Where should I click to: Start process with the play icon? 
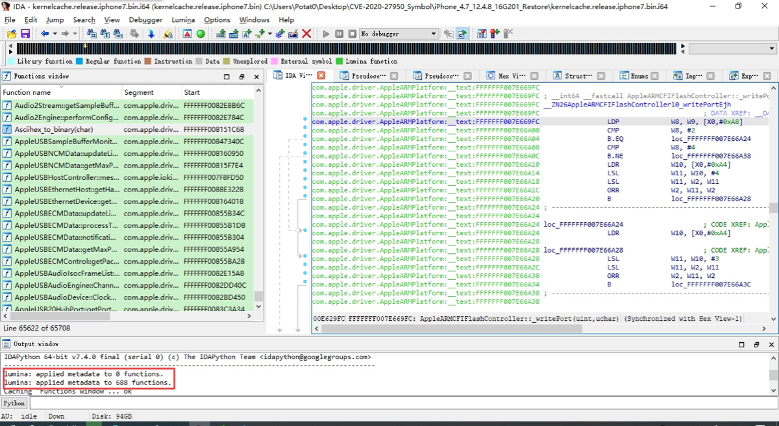coord(326,34)
